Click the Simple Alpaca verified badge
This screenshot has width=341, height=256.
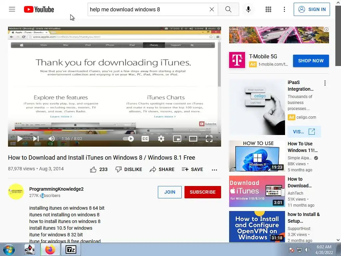click(316, 158)
